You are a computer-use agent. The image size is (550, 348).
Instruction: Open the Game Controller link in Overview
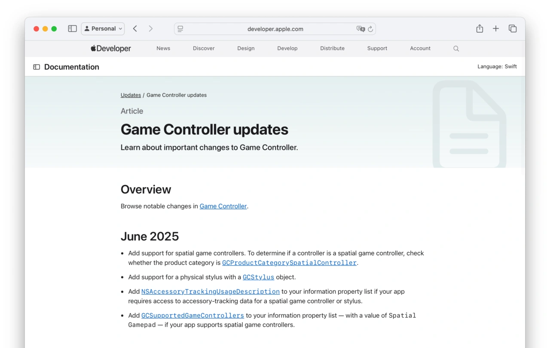[223, 206]
